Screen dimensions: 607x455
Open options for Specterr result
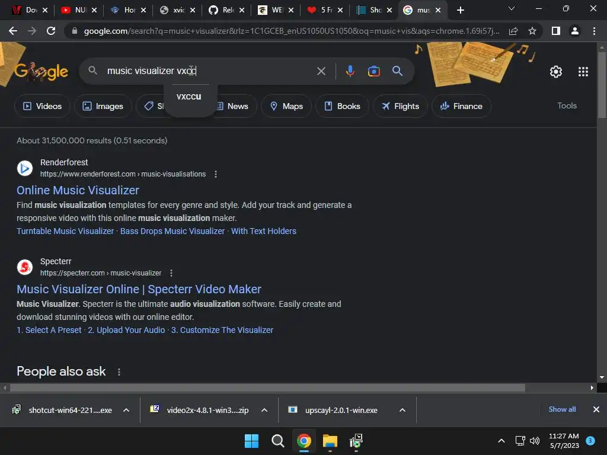click(171, 273)
